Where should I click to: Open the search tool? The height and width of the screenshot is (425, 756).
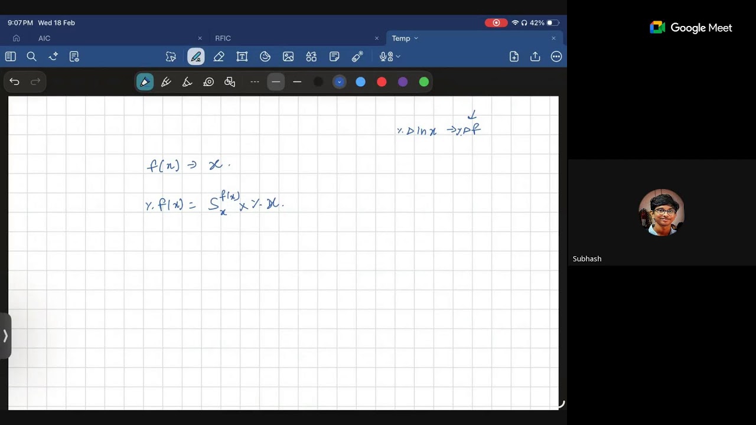pos(32,57)
